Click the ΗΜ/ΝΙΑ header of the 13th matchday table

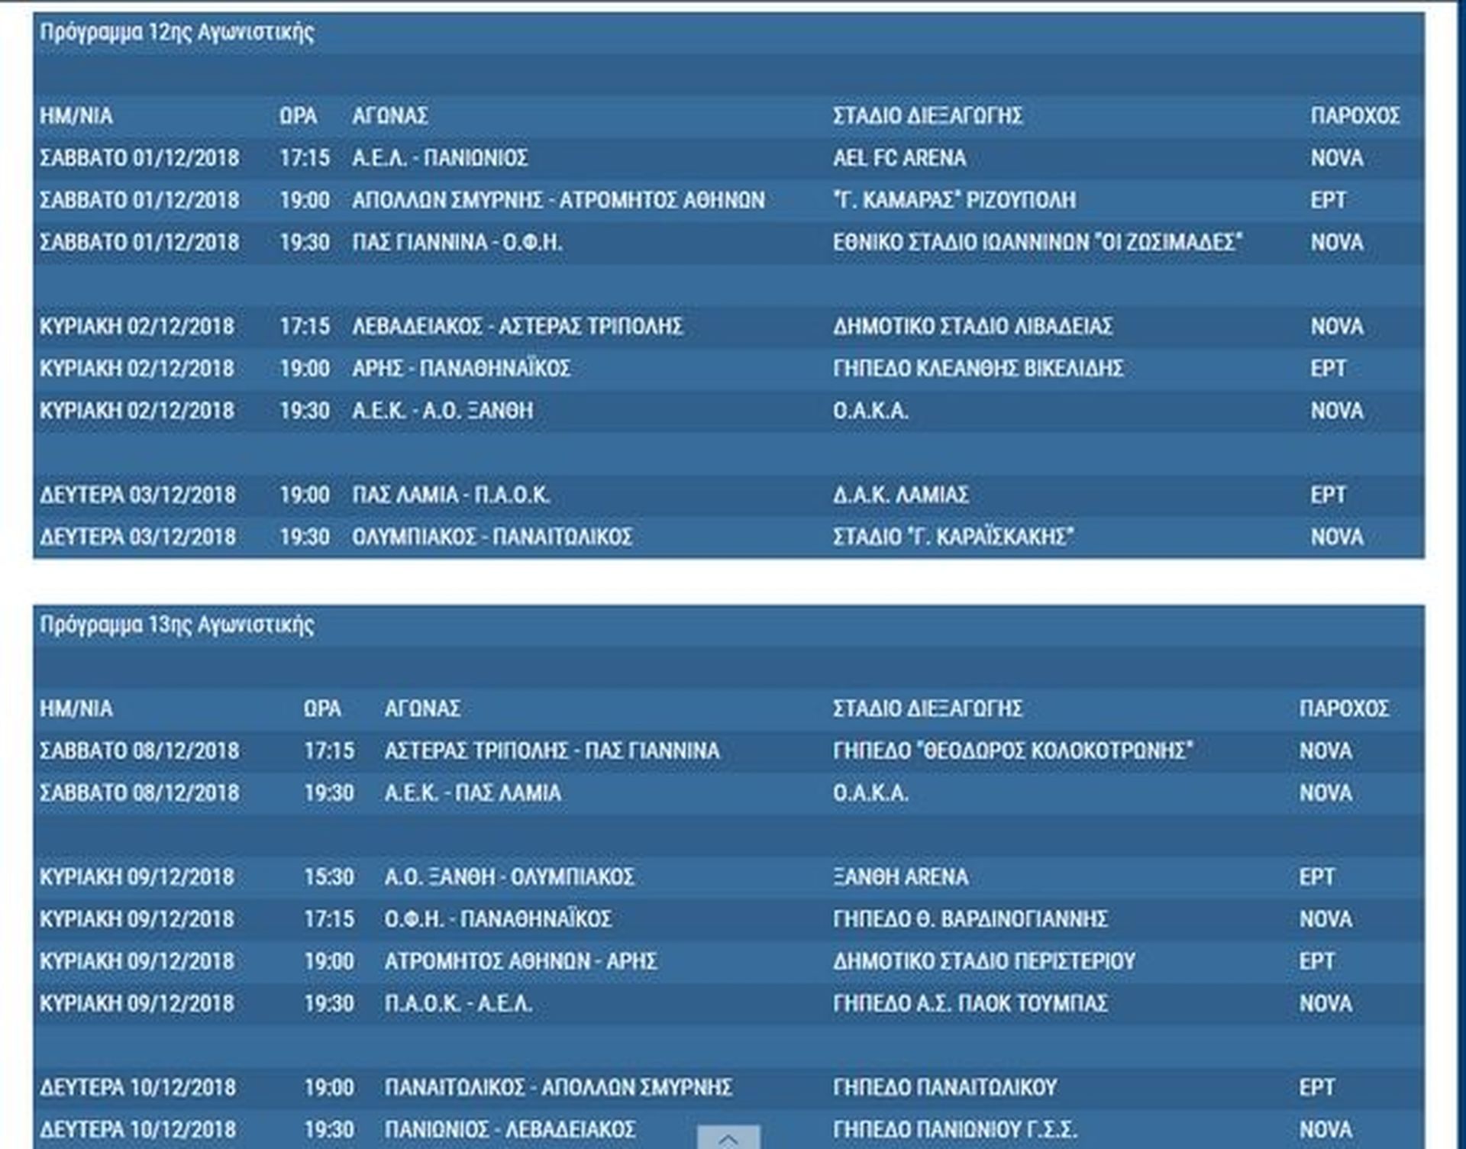76,708
